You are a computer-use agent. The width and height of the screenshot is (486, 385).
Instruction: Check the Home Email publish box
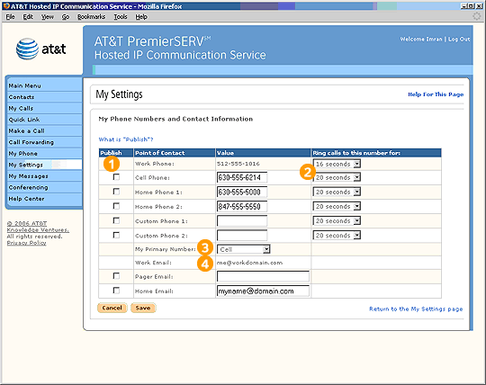(x=116, y=291)
